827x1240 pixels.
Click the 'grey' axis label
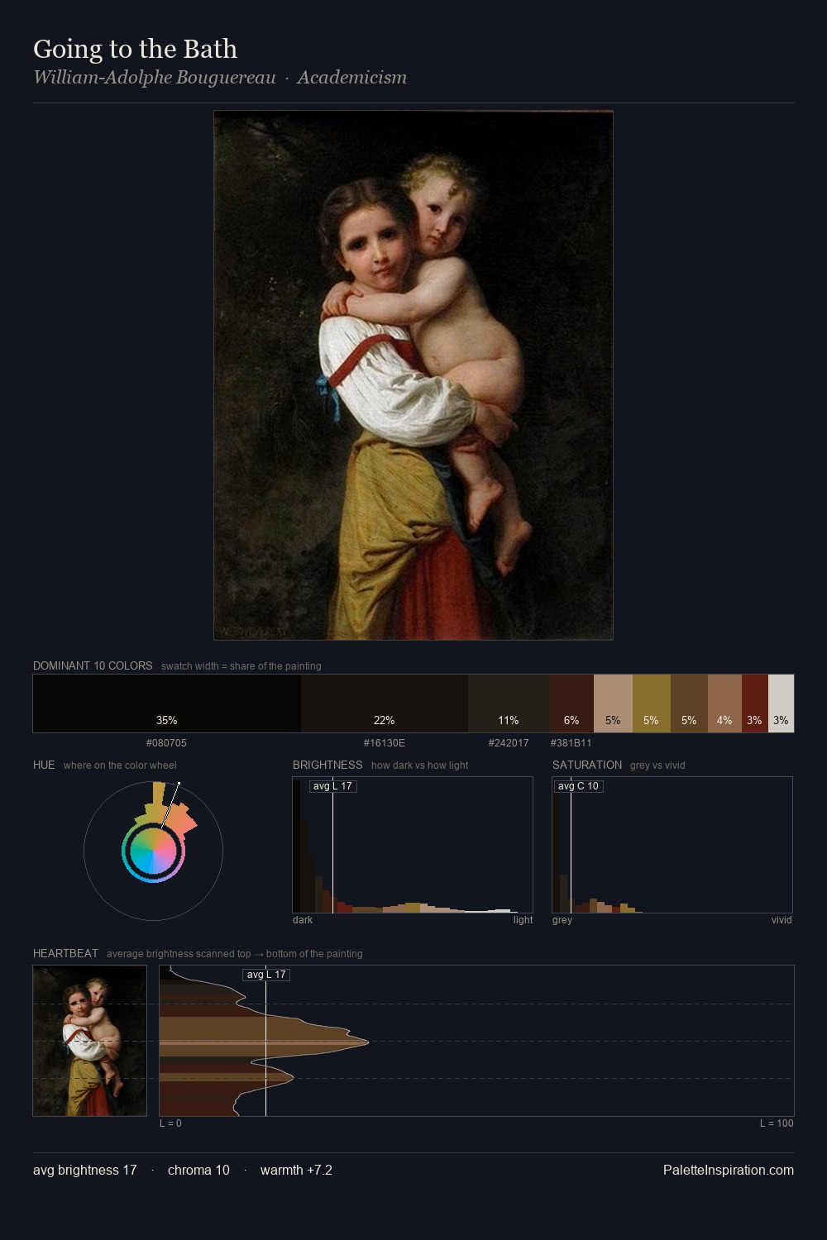coord(562,920)
